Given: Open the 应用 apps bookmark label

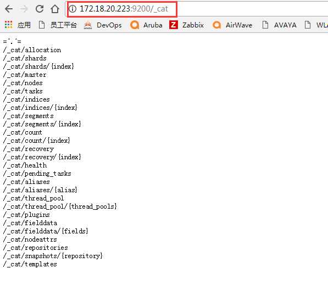Looking at the screenshot, I should (x=24, y=25).
